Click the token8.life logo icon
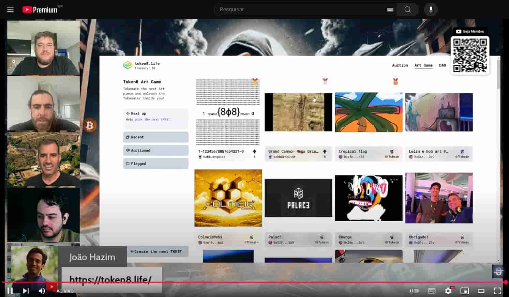 click(128, 65)
